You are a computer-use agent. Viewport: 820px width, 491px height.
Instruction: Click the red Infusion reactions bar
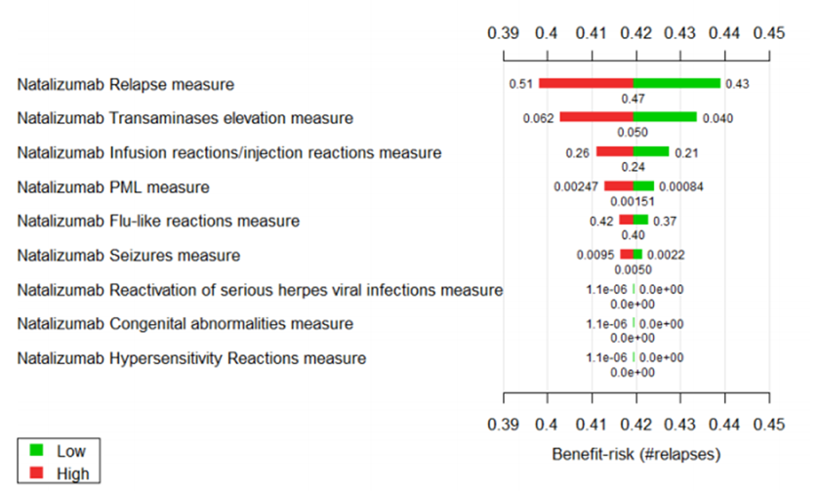(615, 151)
